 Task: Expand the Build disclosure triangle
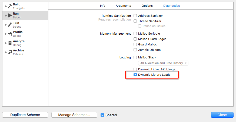pos(6,6)
